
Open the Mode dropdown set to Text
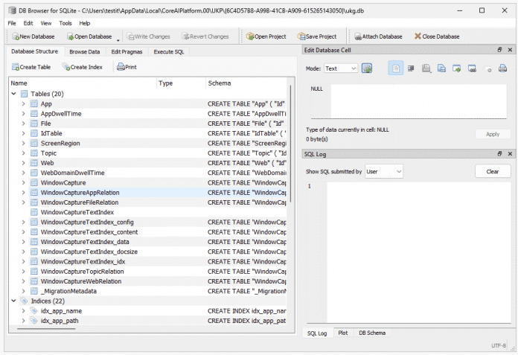pyautogui.click(x=341, y=68)
